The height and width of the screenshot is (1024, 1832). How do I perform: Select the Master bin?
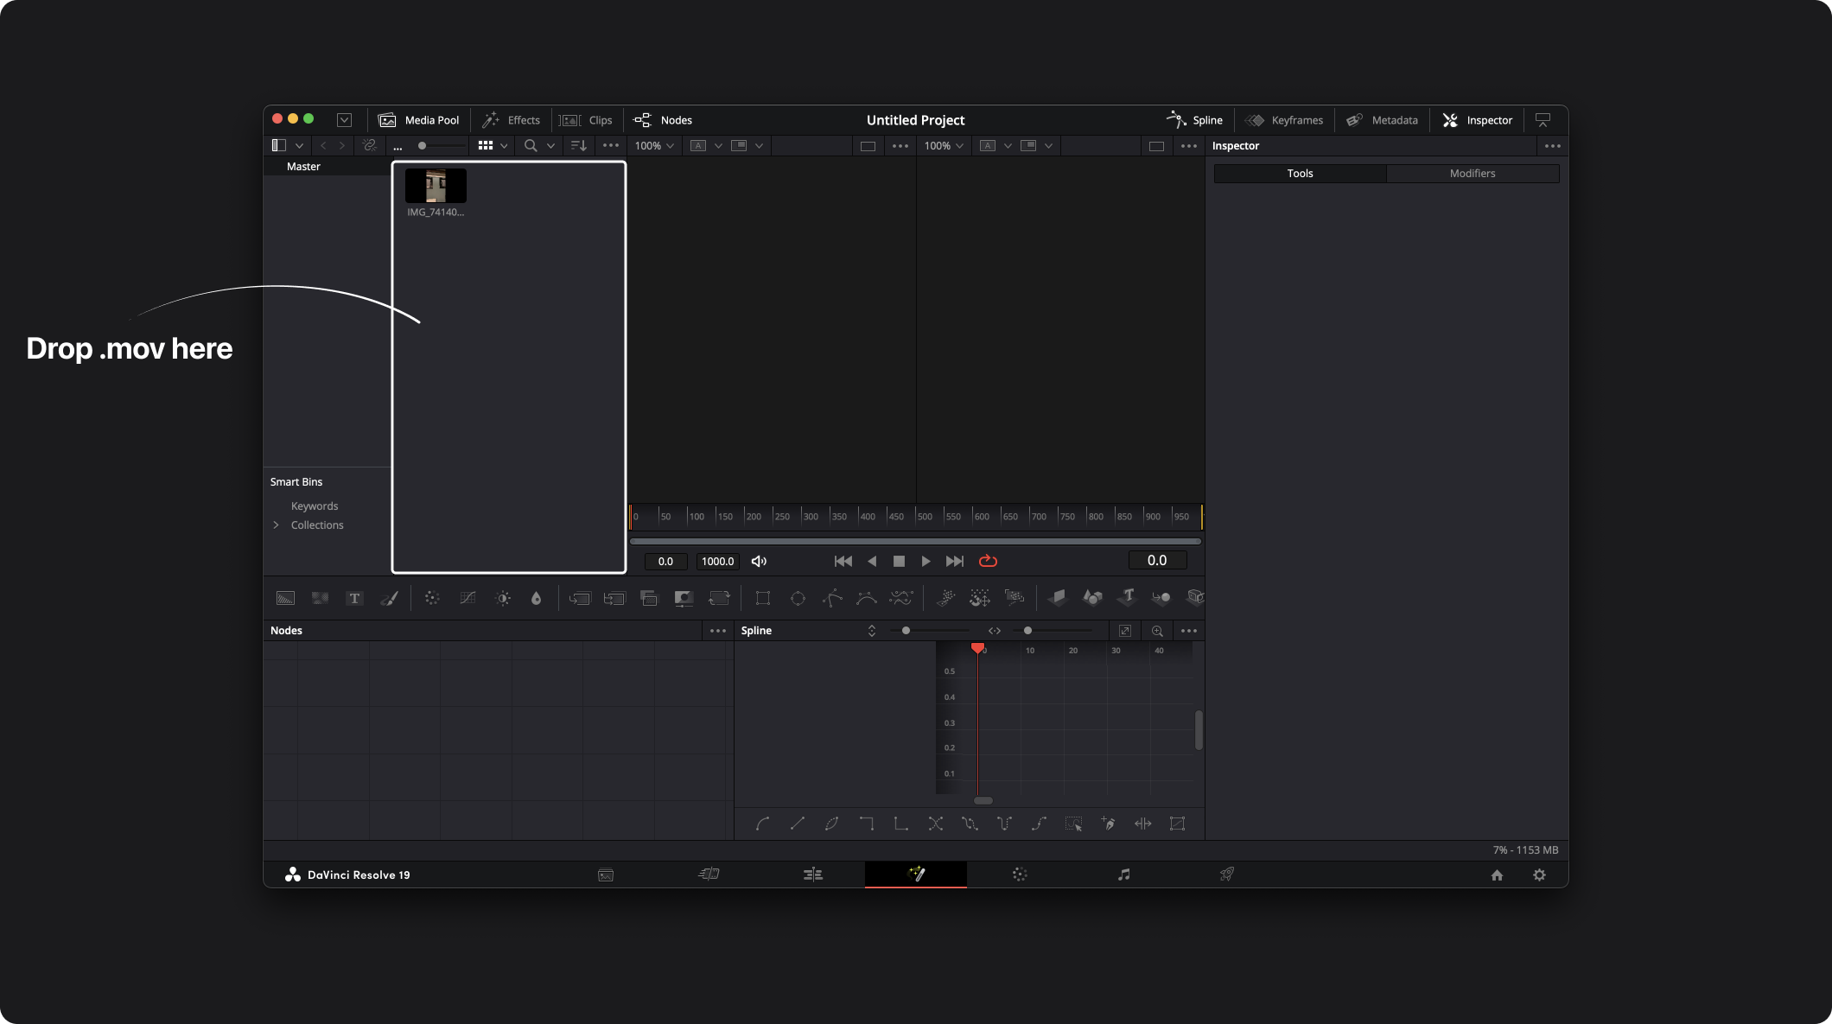click(x=303, y=166)
